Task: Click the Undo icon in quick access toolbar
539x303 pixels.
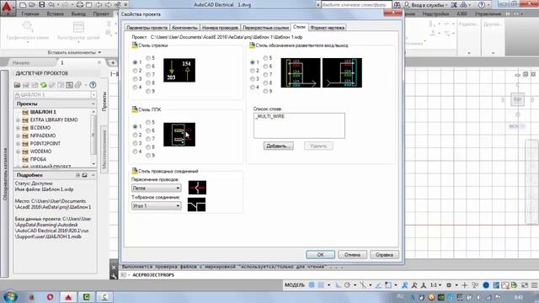Action: (x=51, y=4)
